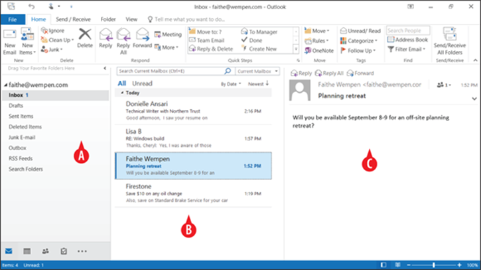This screenshot has height=270, width=481.
Task: Select the Inbox folder
Action: point(55,95)
